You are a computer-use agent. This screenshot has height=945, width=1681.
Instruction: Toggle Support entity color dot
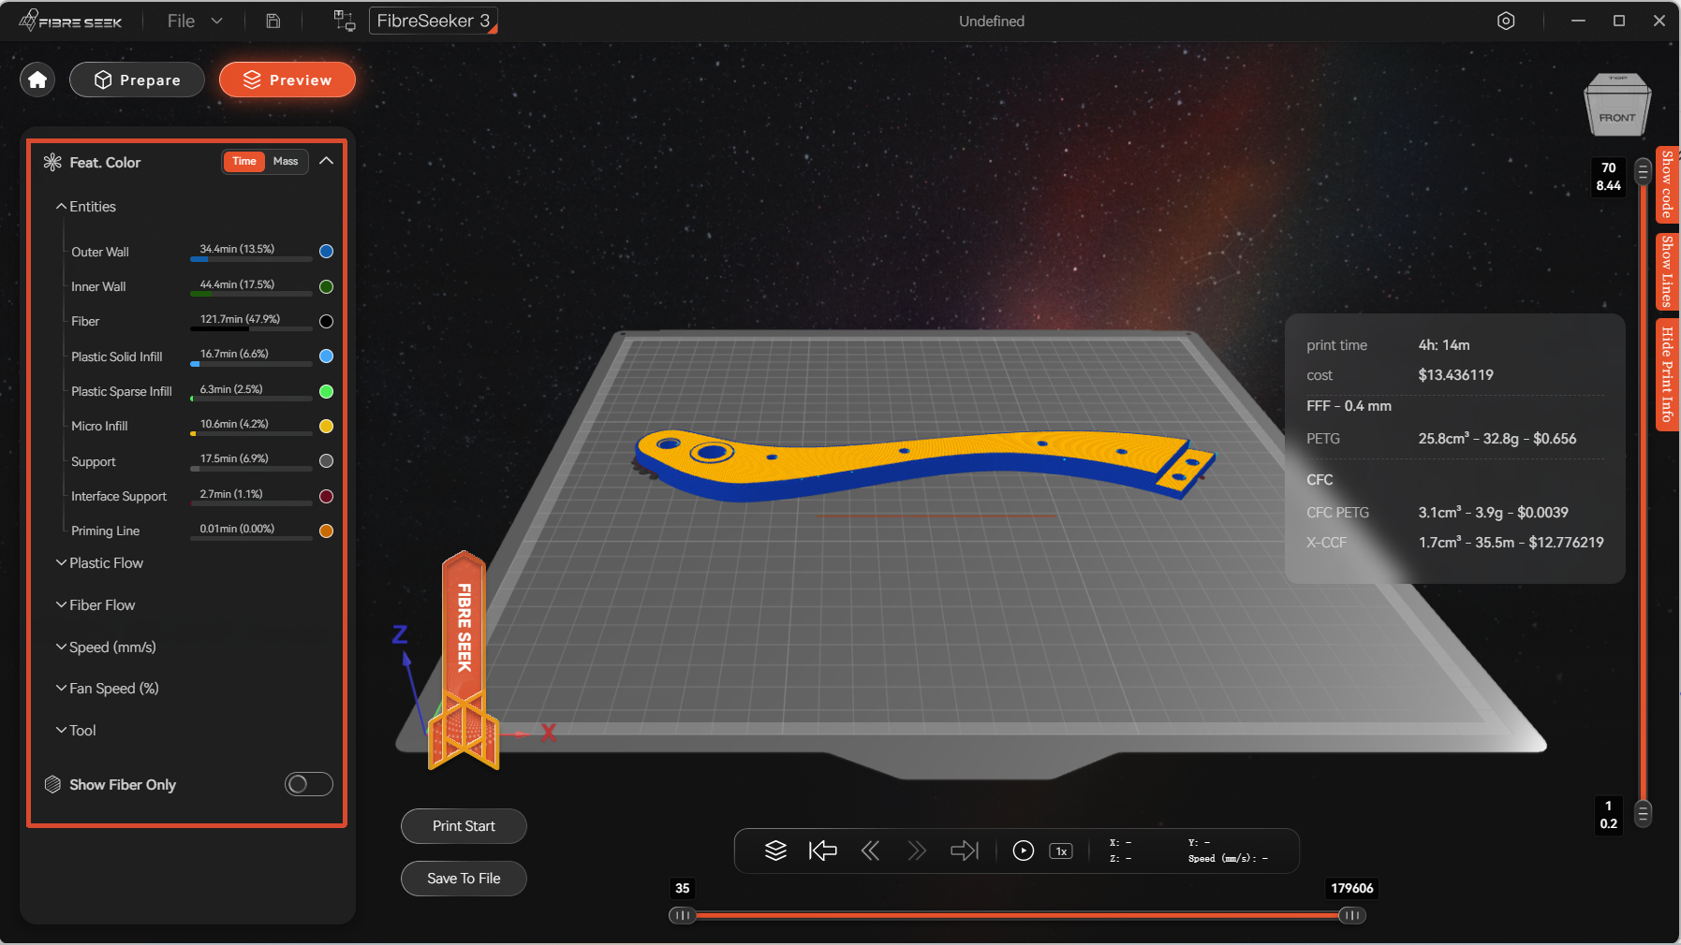[x=326, y=460]
